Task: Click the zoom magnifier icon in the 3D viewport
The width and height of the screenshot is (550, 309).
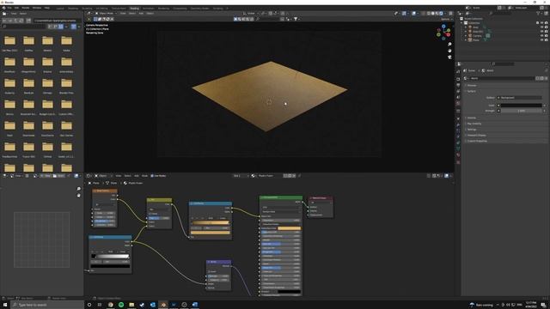Action: coord(449,45)
